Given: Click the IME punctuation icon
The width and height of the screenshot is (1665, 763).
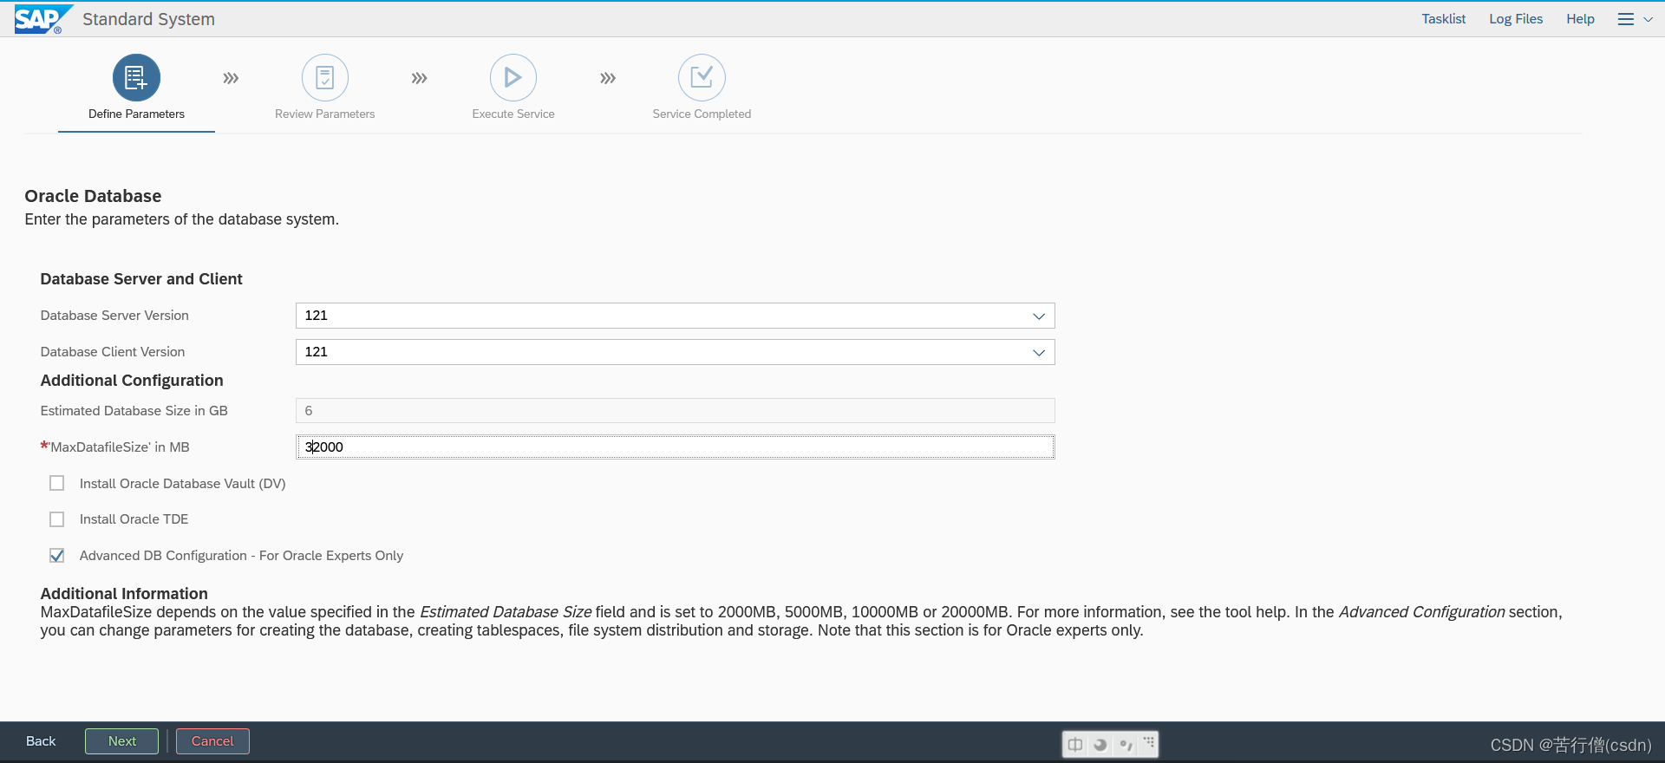Looking at the screenshot, I should pos(1126,744).
